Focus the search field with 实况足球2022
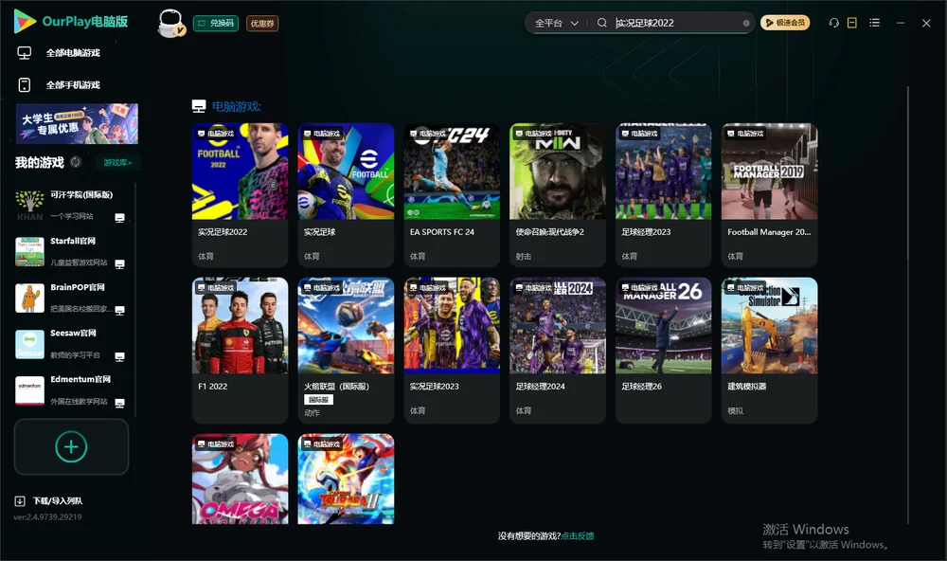 click(x=676, y=23)
